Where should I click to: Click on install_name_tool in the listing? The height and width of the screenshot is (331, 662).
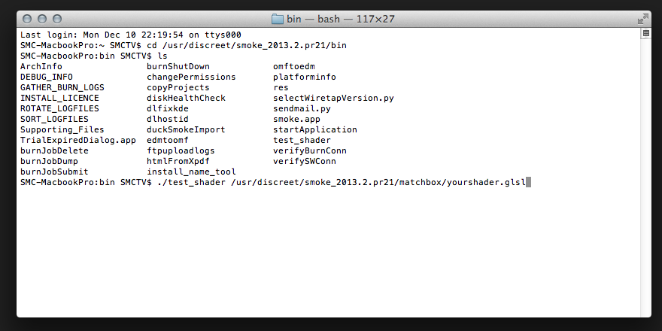click(191, 172)
